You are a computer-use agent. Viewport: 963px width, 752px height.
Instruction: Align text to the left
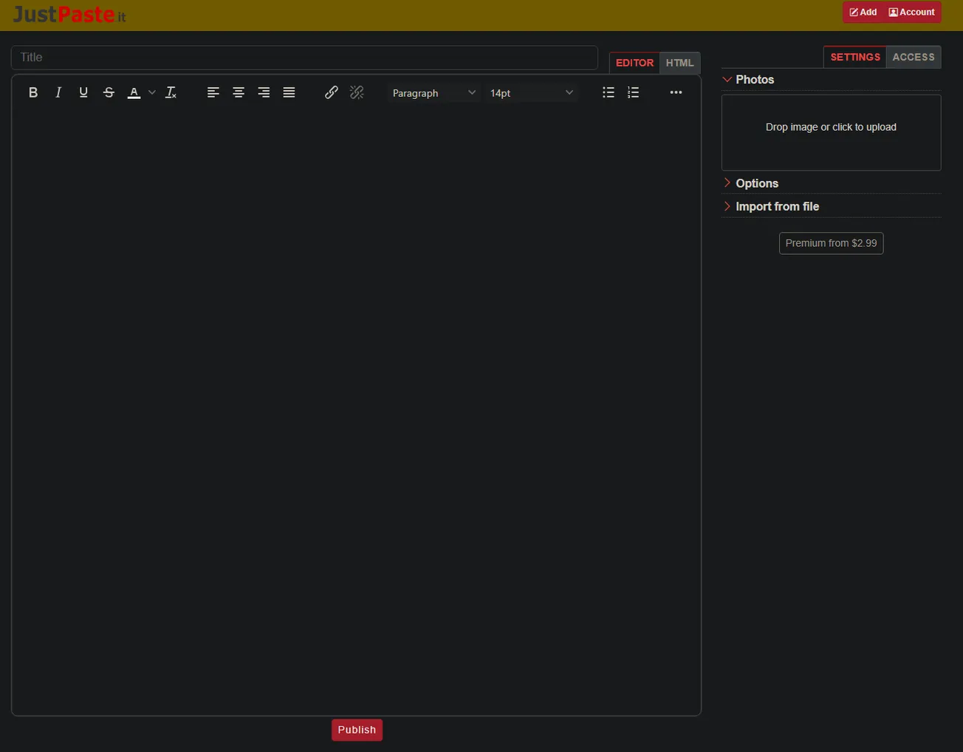213,92
